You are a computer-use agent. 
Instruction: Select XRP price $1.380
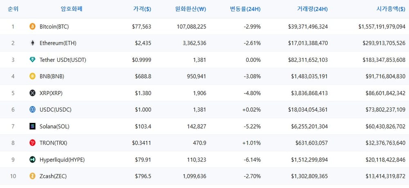pyautogui.click(x=143, y=93)
